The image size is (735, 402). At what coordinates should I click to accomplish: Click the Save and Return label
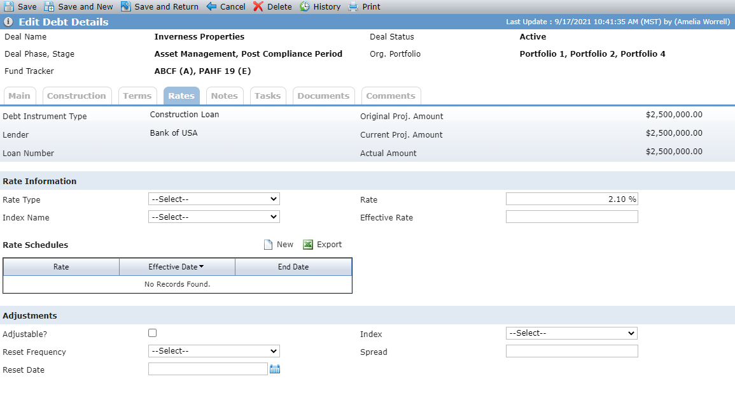(166, 6)
